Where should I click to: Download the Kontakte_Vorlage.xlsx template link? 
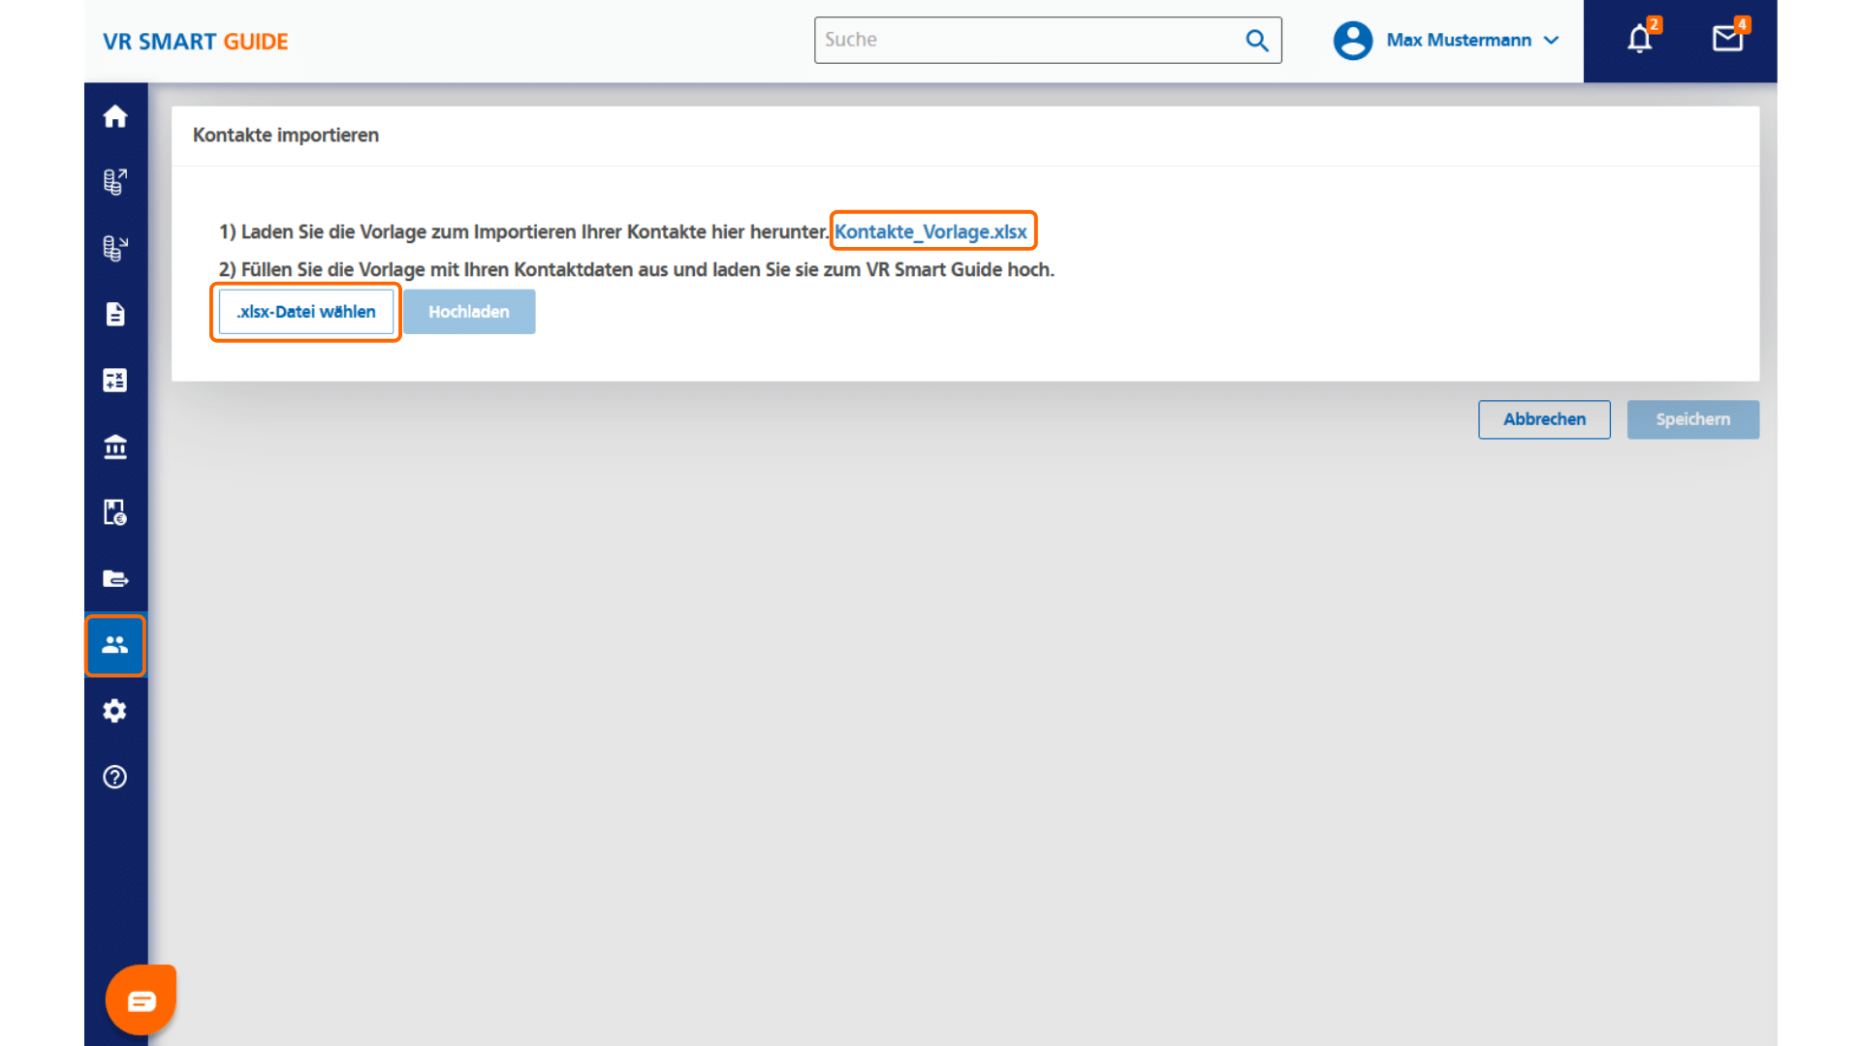(x=930, y=231)
